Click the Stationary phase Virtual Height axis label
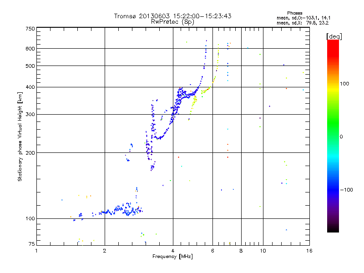Viewport: 364px width, 273px height. coord(20,136)
